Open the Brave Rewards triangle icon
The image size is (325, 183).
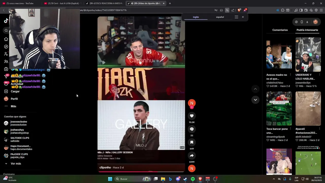click(245, 10)
